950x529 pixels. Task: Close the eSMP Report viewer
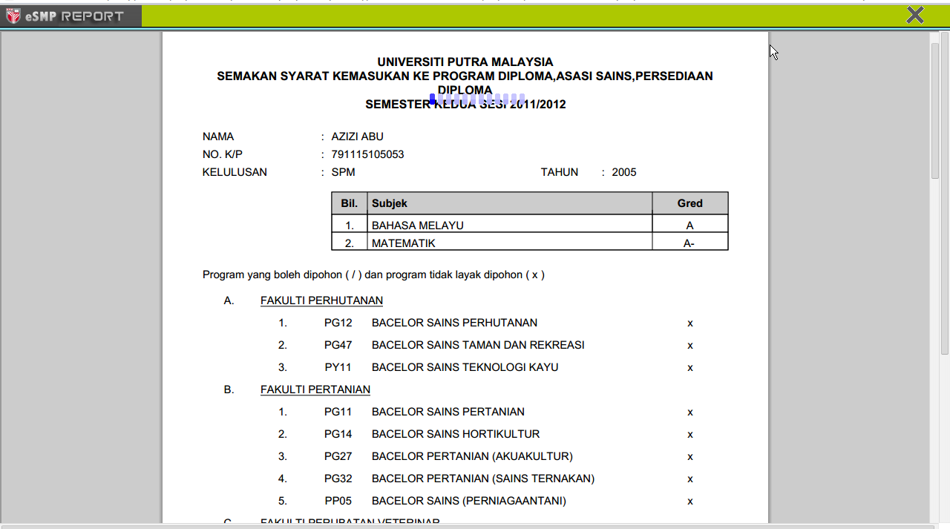point(915,15)
